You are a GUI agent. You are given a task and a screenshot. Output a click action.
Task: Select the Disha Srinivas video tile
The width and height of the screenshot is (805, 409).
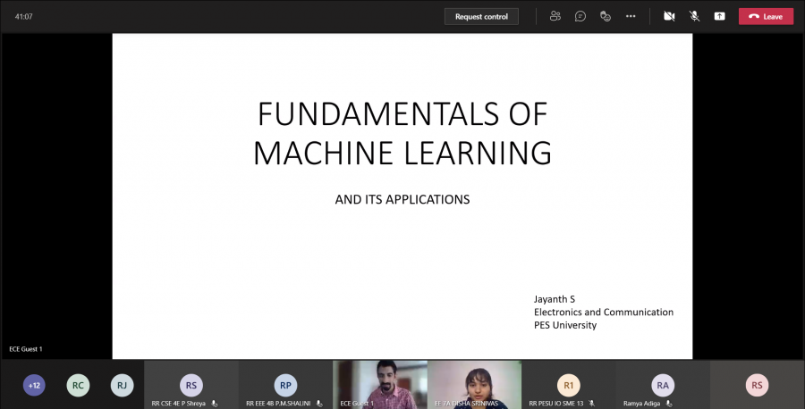(x=474, y=383)
